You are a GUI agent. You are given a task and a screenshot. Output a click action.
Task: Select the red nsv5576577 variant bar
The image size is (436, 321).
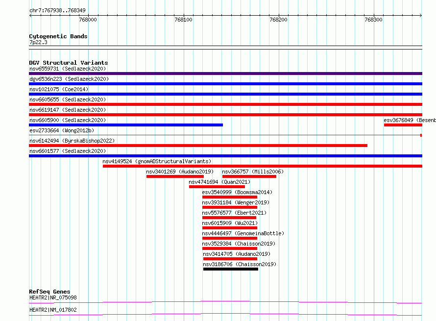[229, 218]
